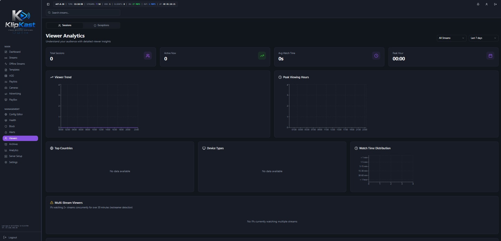The width and height of the screenshot is (501, 241).
Task: Open the Config Editor
Action: 20,114
